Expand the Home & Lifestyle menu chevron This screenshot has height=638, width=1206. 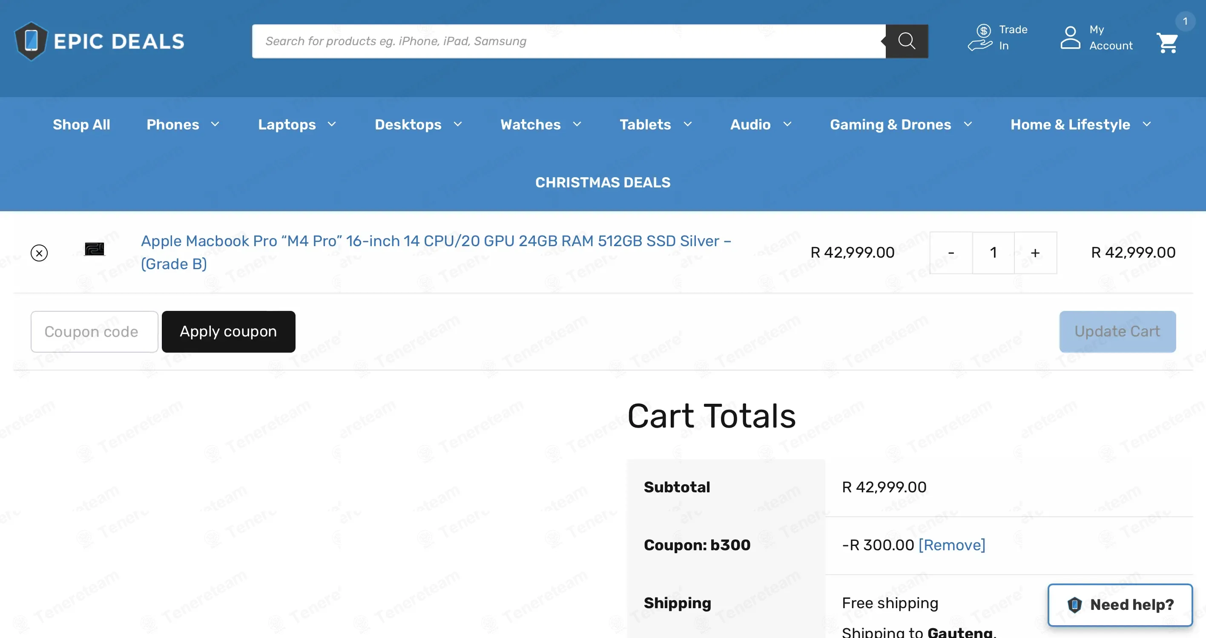(1147, 124)
